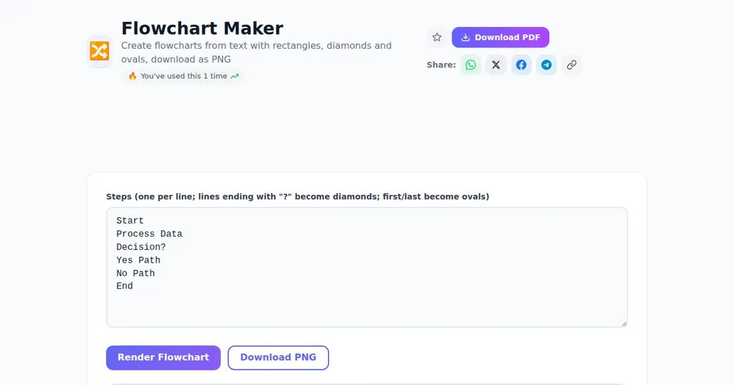Click inside the Steps text area
This screenshot has height=385, width=734.
(x=367, y=267)
